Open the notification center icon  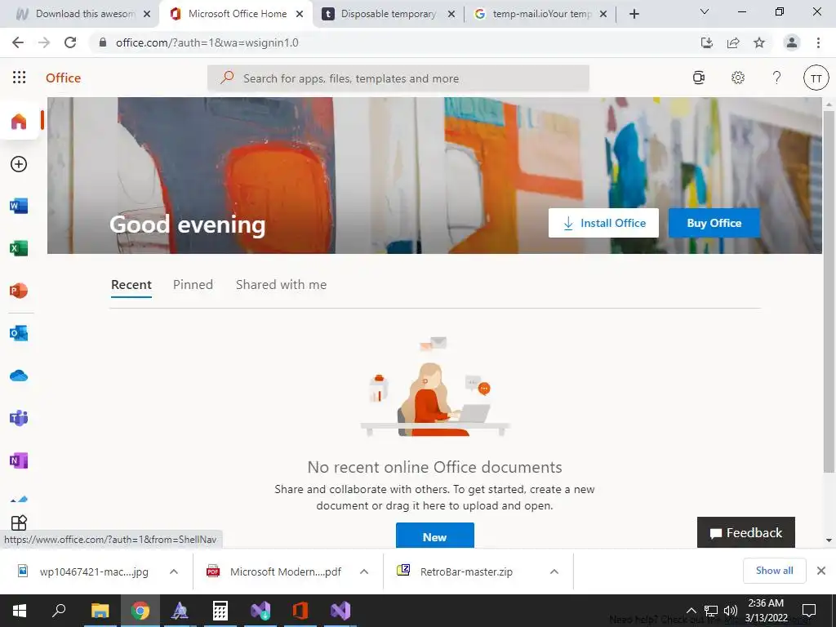click(809, 611)
